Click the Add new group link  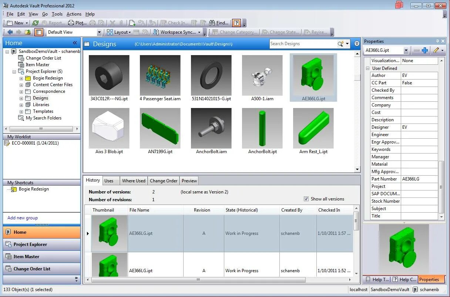click(23, 218)
